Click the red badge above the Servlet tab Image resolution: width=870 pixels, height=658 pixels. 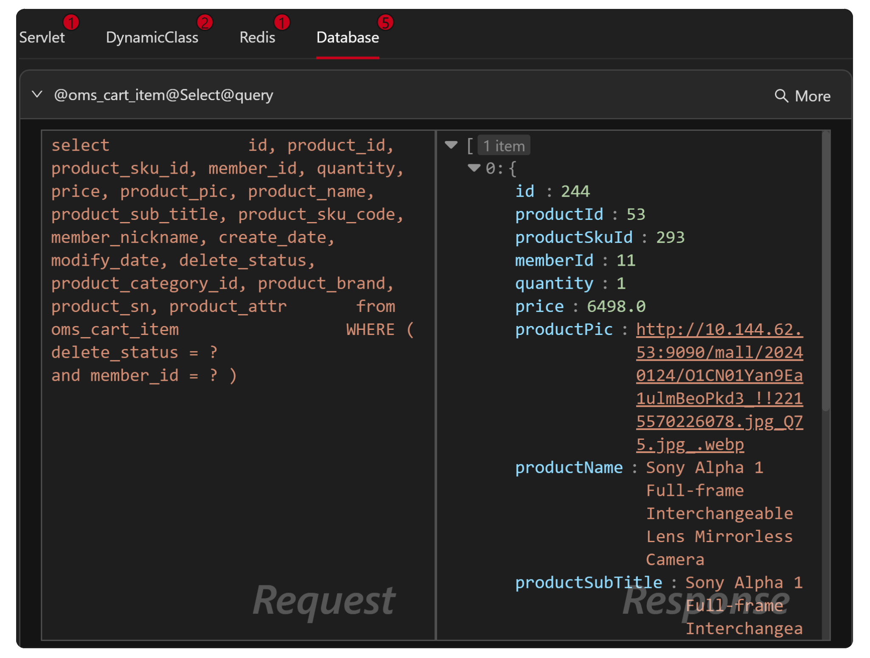(71, 21)
